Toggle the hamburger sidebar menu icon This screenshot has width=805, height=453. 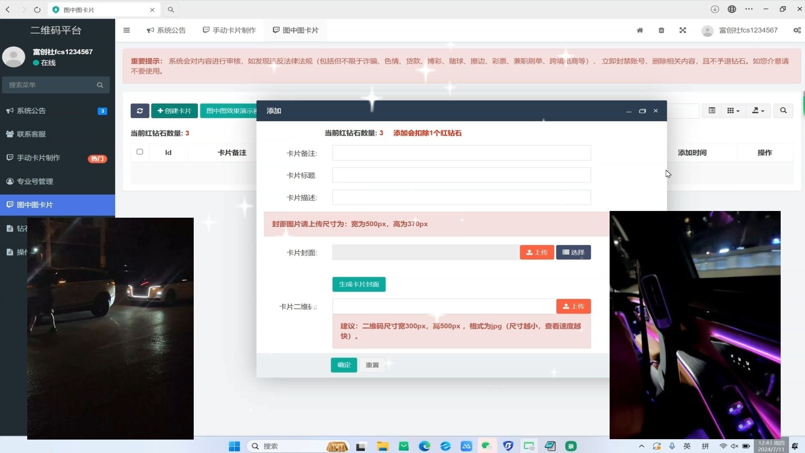click(x=127, y=30)
